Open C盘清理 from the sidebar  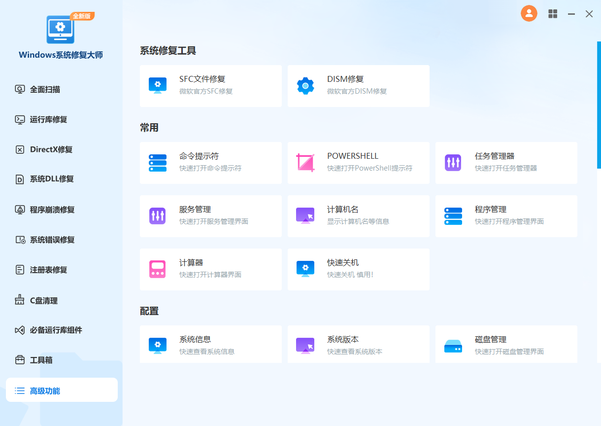point(43,300)
